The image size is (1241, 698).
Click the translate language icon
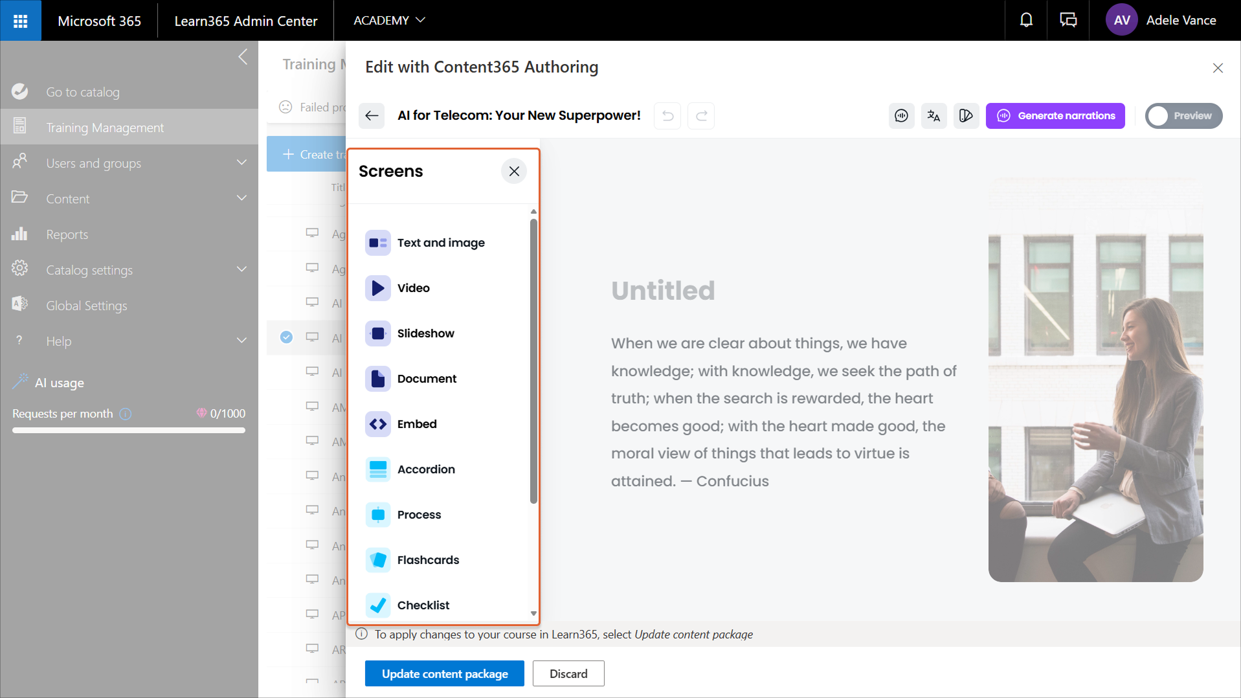point(934,116)
